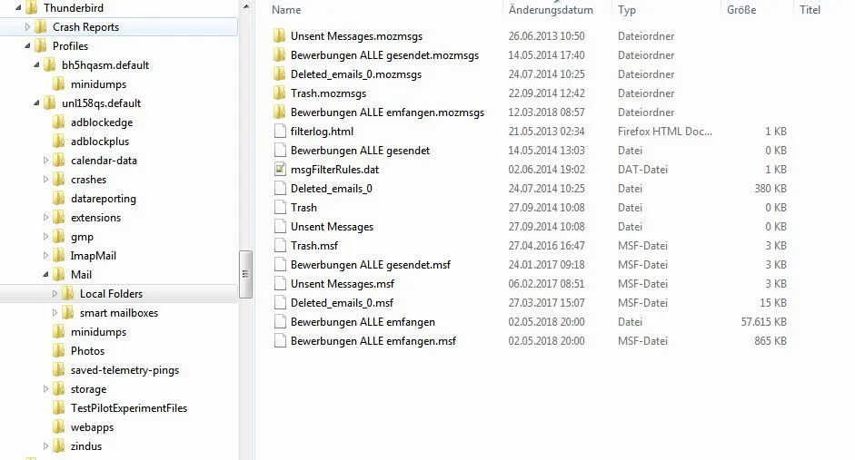Select the Deleted_emails_0.msf file icon

(280, 303)
